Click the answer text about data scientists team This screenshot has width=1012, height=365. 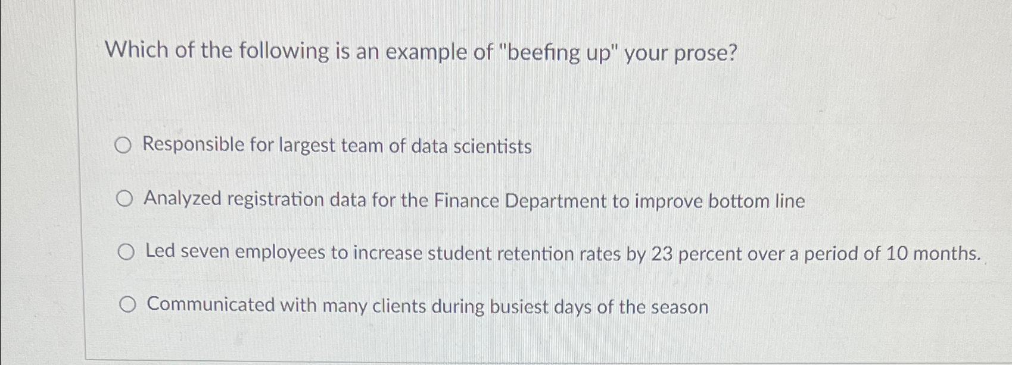click(x=337, y=145)
